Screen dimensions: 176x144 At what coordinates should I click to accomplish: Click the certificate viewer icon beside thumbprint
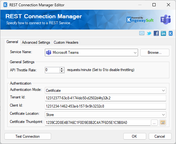coord(163,123)
